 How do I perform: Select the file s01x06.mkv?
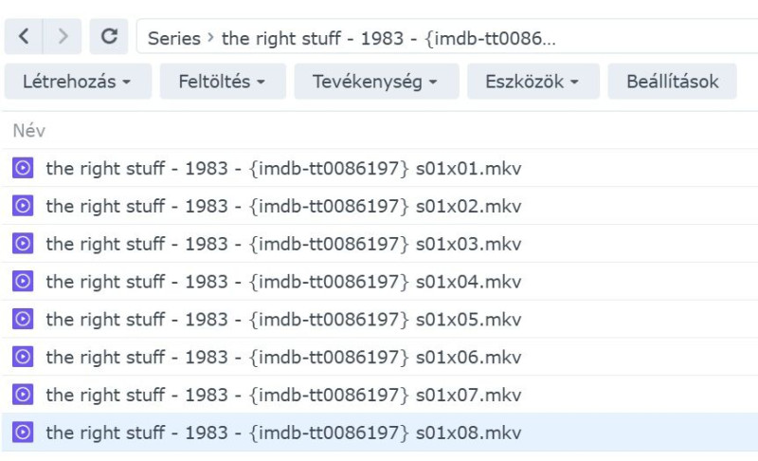[x=380, y=357]
